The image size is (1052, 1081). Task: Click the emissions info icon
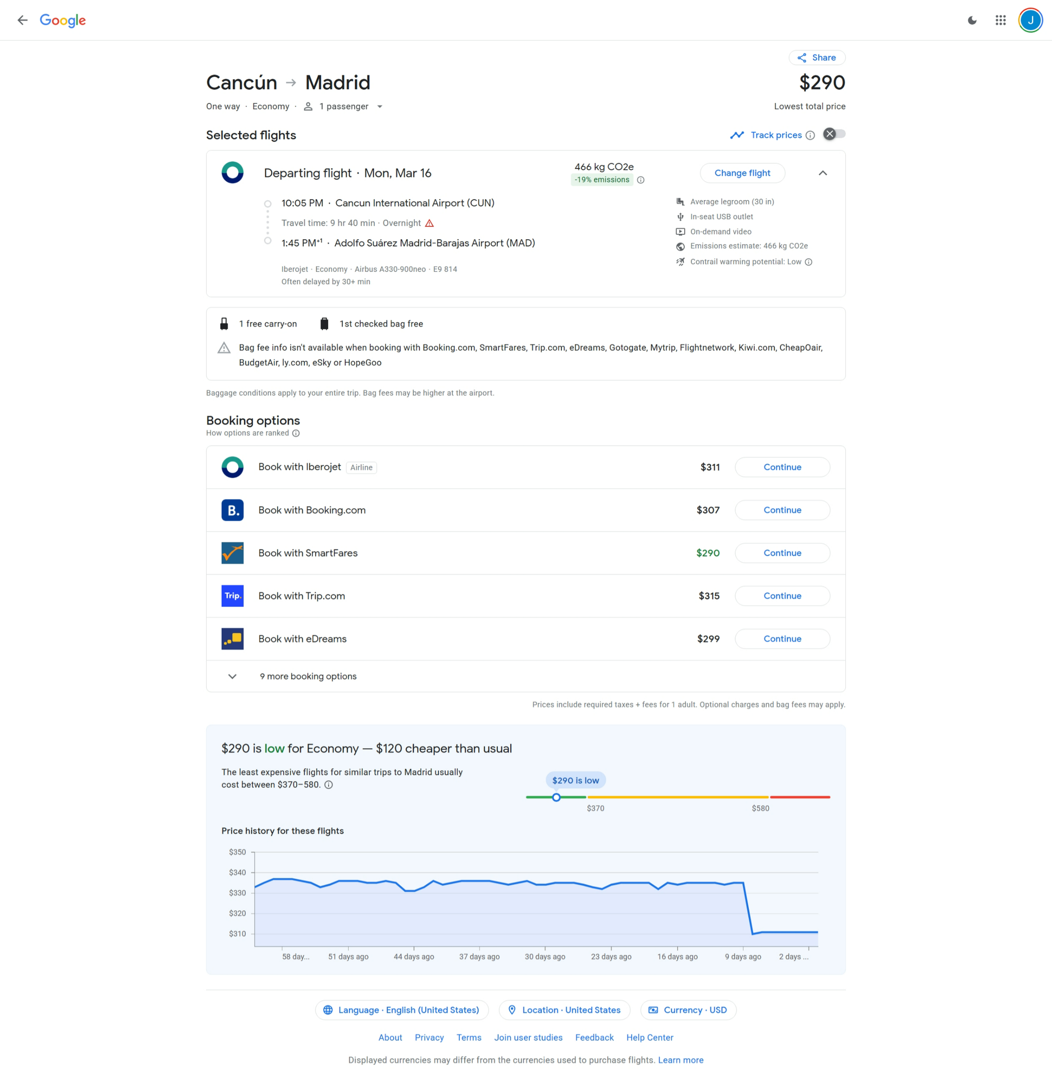pyautogui.click(x=640, y=180)
